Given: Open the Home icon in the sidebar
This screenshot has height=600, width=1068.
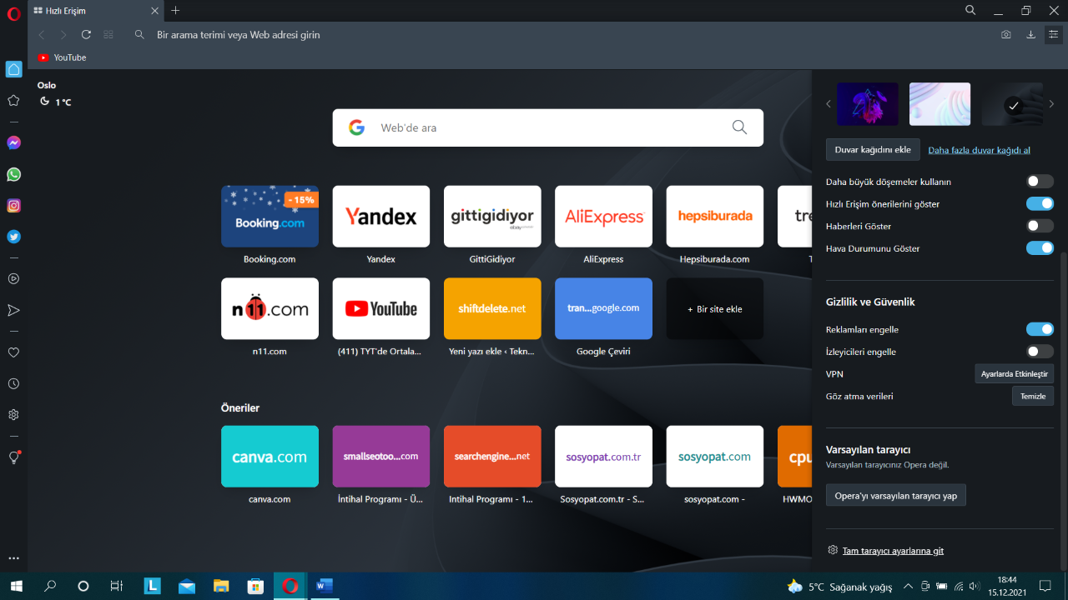Looking at the screenshot, I should 13,69.
